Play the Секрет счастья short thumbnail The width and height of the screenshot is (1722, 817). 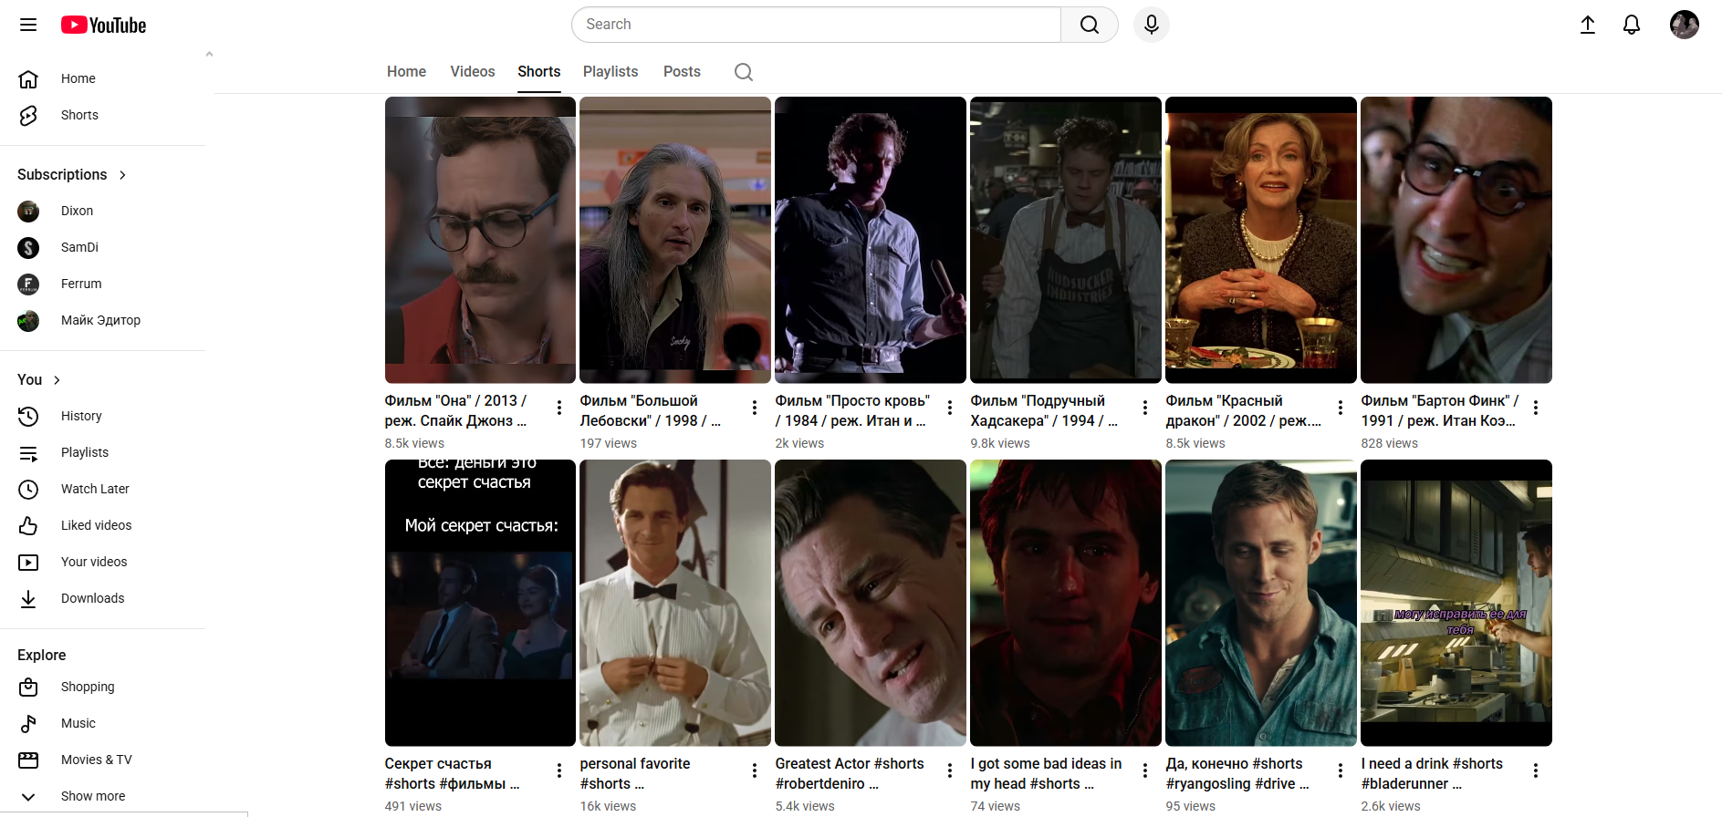tap(480, 603)
